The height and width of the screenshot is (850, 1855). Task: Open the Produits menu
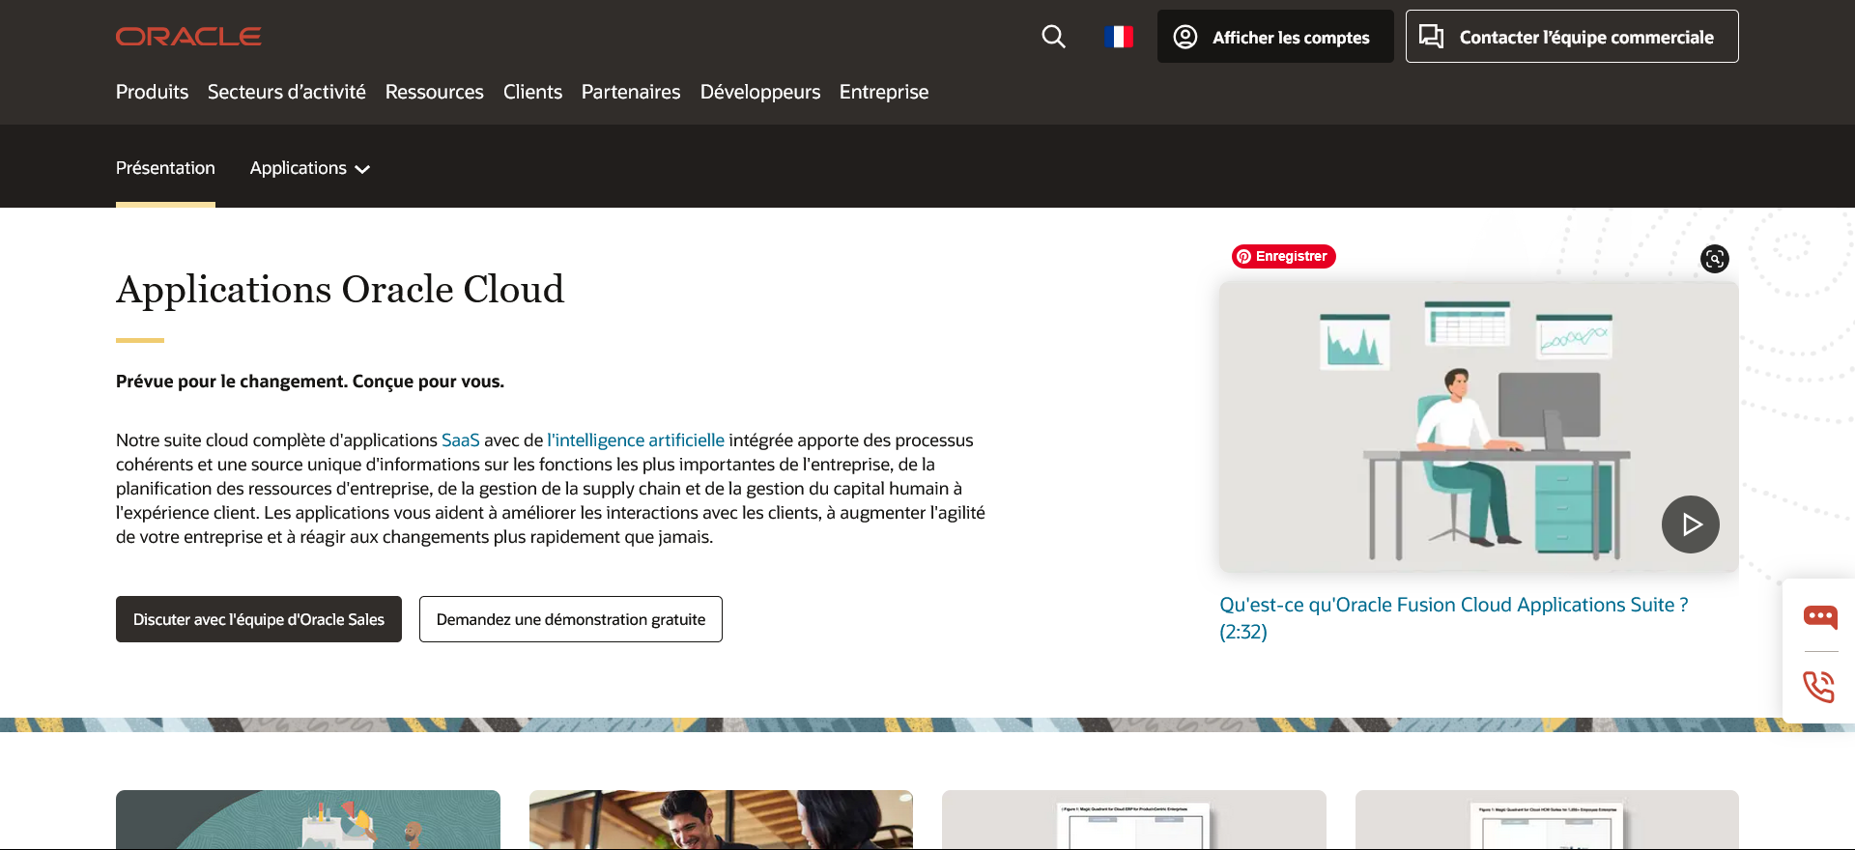(x=152, y=92)
